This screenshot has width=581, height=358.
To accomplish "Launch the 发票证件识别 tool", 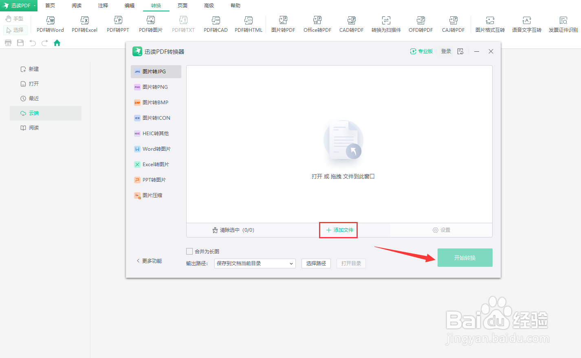I will (x=563, y=24).
